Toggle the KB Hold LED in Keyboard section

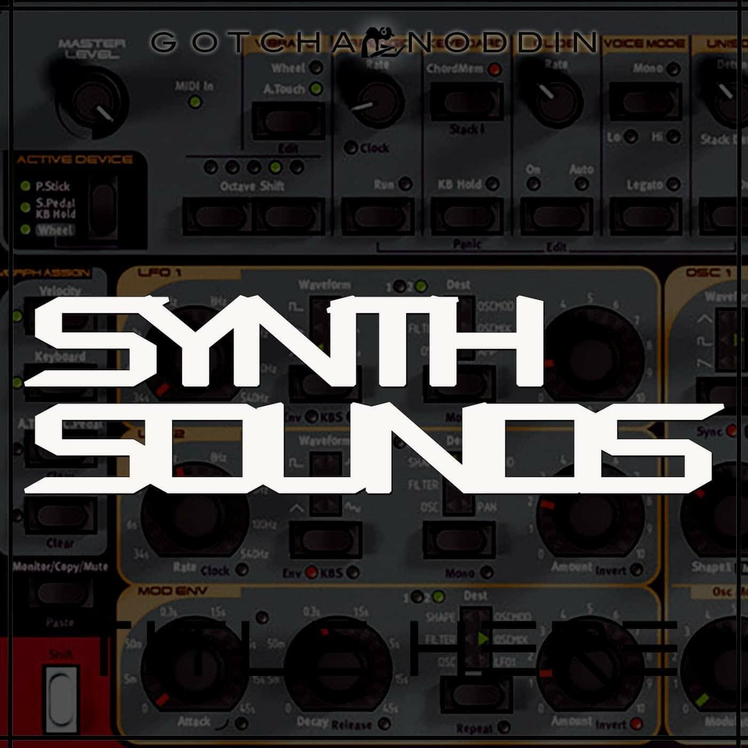click(493, 184)
